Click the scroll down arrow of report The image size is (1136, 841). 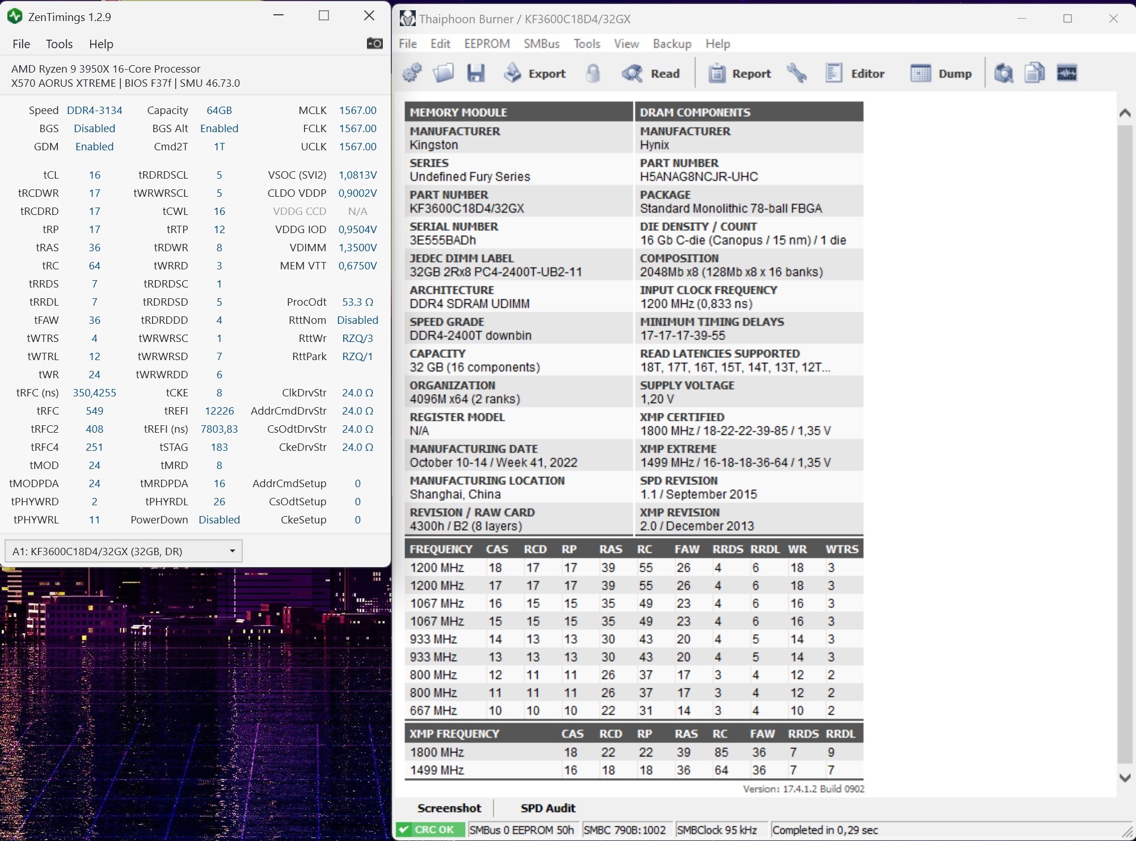click(1125, 777)
